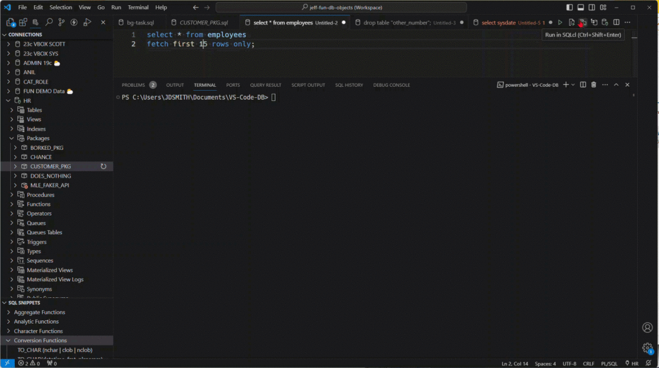This screenshot has width=659, height=368.
Task: Open the Manage settings gear
Action: coord(647,347)
